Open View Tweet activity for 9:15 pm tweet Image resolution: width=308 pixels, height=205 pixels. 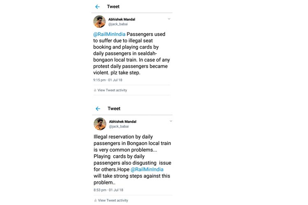click(x=112, y=90)
